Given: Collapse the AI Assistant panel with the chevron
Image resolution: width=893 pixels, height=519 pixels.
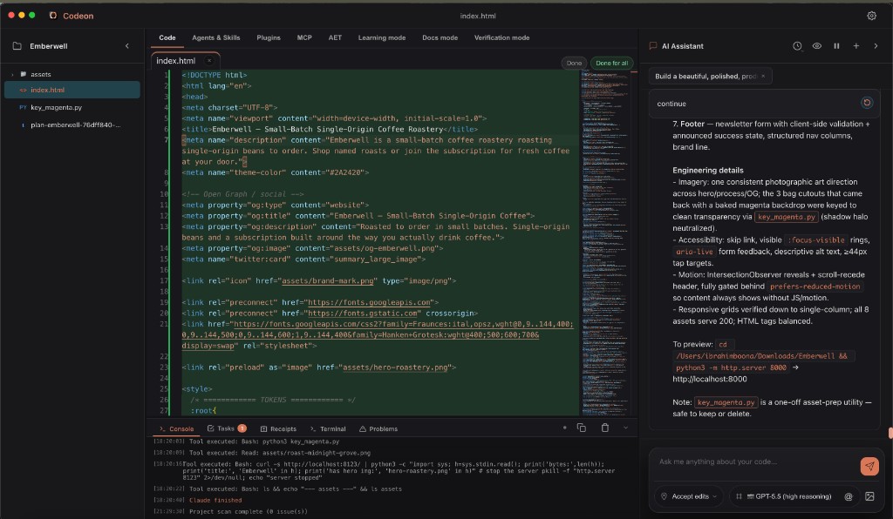Looking at the screenshot, I should 876,46.
